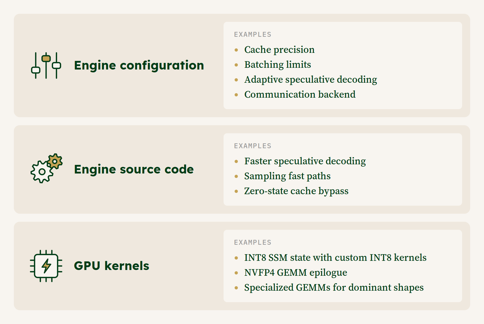Image resolution: width=484 pixels, height=324 pixels.
Task: Click the chip lightning icon beside GPU kernels
Action: (46, 266)
